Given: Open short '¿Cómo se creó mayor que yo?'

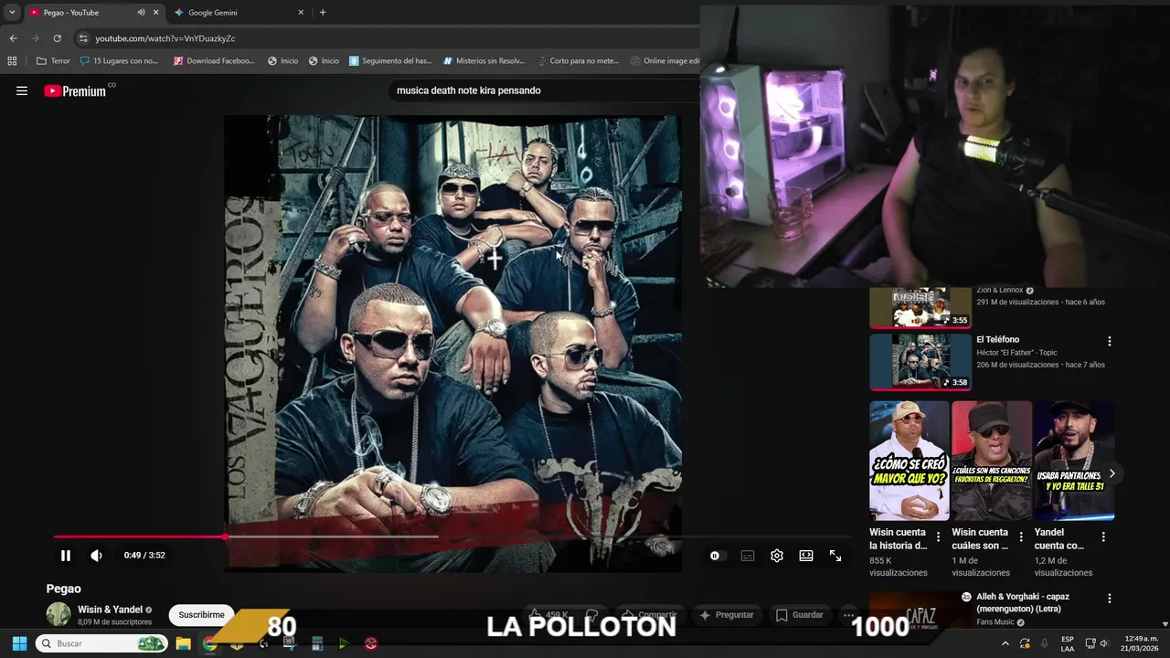Looking at the screenshot, I should (909, 461).
